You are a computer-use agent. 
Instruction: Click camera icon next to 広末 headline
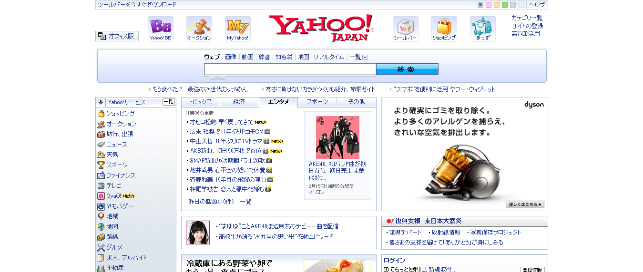pyautogui.click(x=267, y=132)
